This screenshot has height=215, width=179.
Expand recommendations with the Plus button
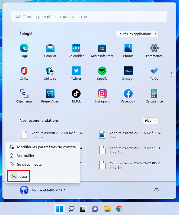click(x=151, y=121)
